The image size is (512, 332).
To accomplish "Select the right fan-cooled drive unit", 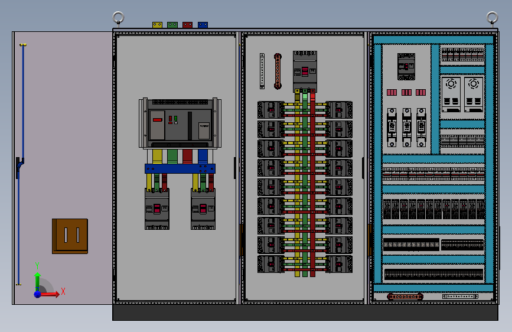I will (474, 95).
